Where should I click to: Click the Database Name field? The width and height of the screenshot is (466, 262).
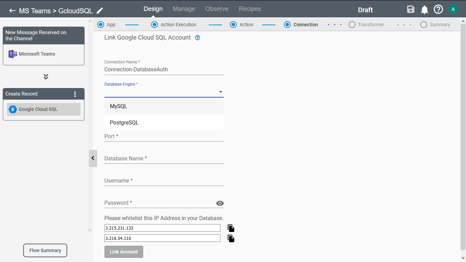(x=164, y=158)
